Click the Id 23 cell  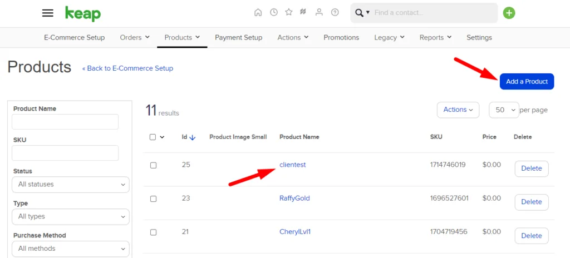186,199
